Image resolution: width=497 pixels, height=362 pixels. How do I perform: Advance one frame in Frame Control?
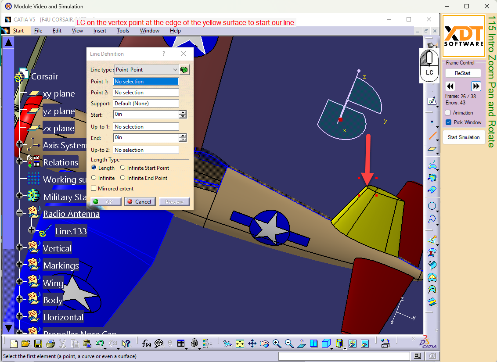[x=476, y=86]
